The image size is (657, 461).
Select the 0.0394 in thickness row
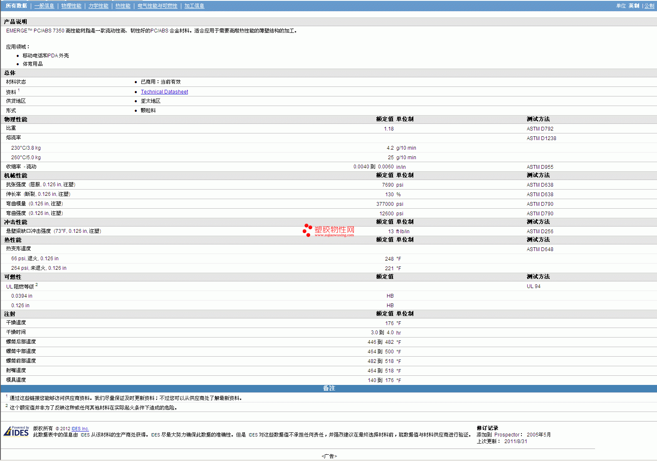pyautogui.click(x=22, y=296)
